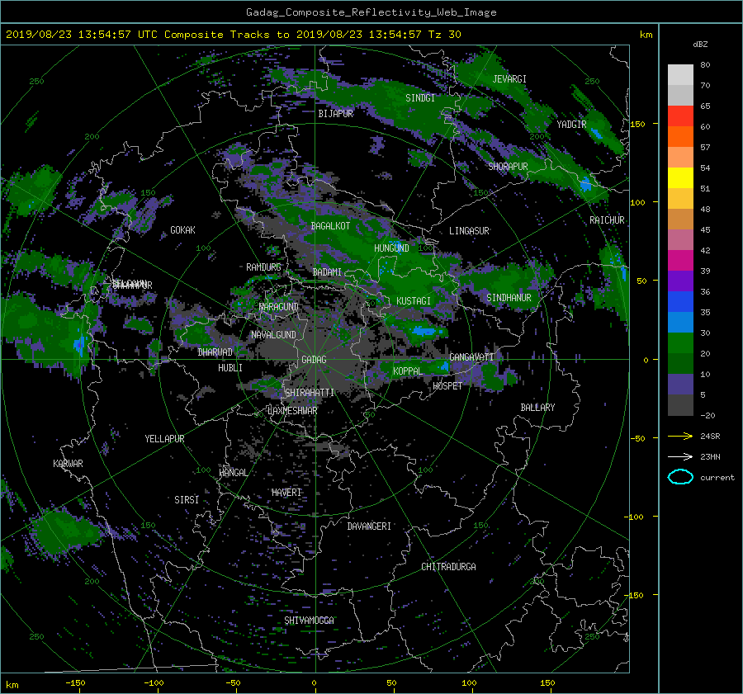Click the -150 tick on bottom axis
This screenshot has height=694, width=743.
pyautogui.click(x=75, y=682)
